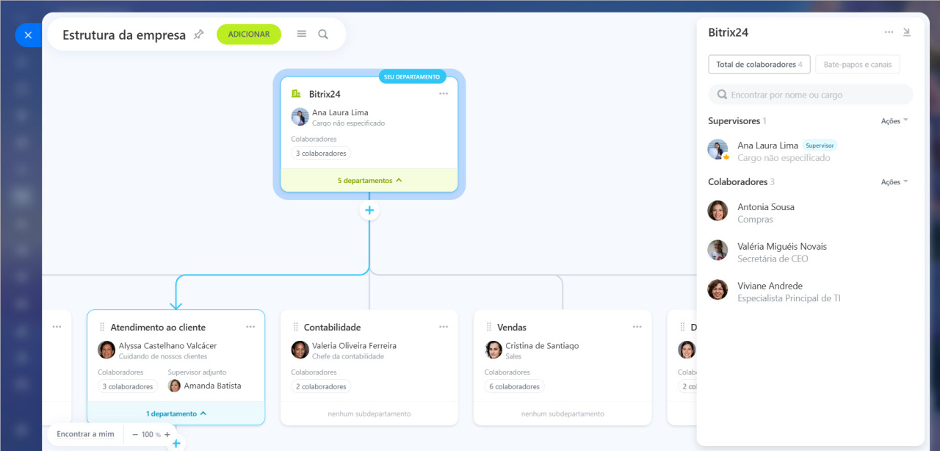Click Amanda Batista's avatar
940x451 pixels.
pyautogui.click(x=174, y=386)
